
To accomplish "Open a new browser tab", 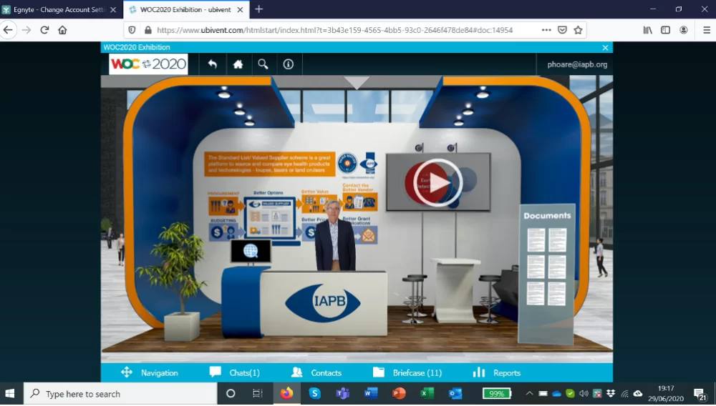I will point(259,9).
